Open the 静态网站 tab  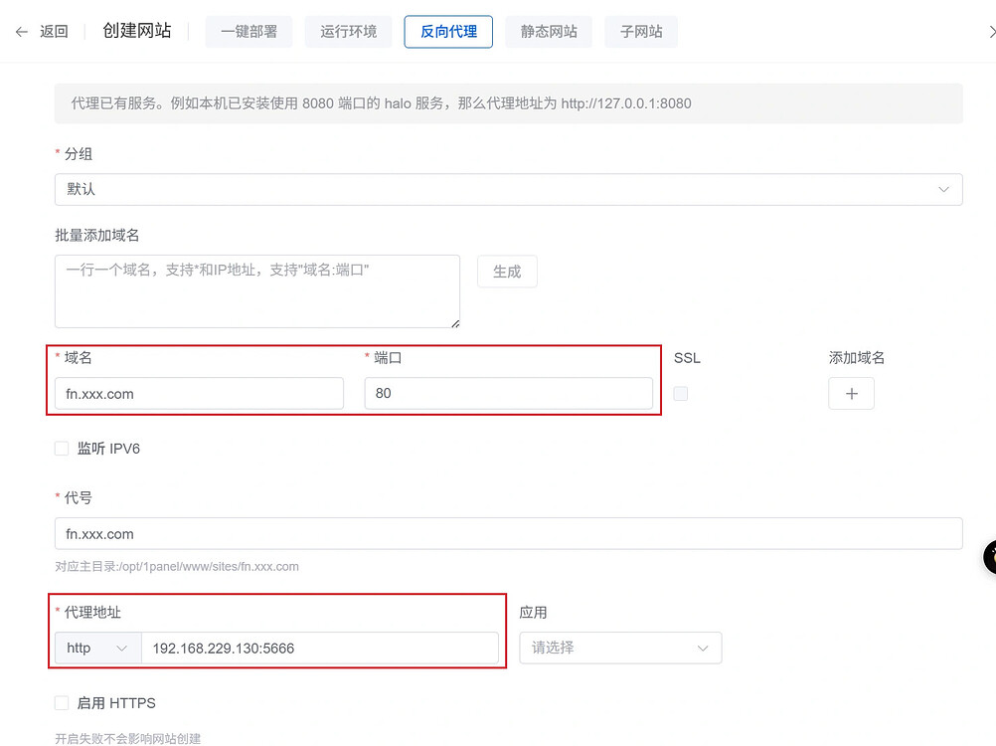pos(549,32)
